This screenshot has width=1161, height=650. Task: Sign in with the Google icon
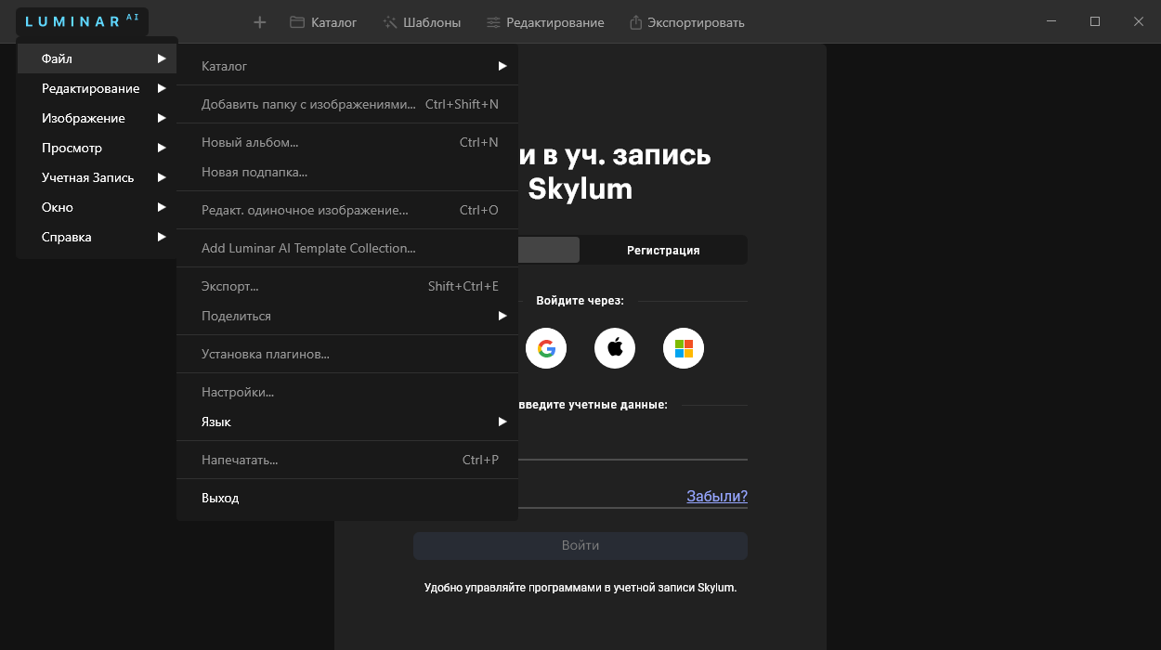coord(546,348)
